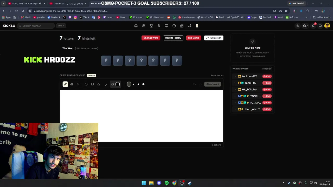Image resolution: width=333 pixels, height=187 pixels.
Task: Open the chat messages icon
Action: click(x=320, y=26)
